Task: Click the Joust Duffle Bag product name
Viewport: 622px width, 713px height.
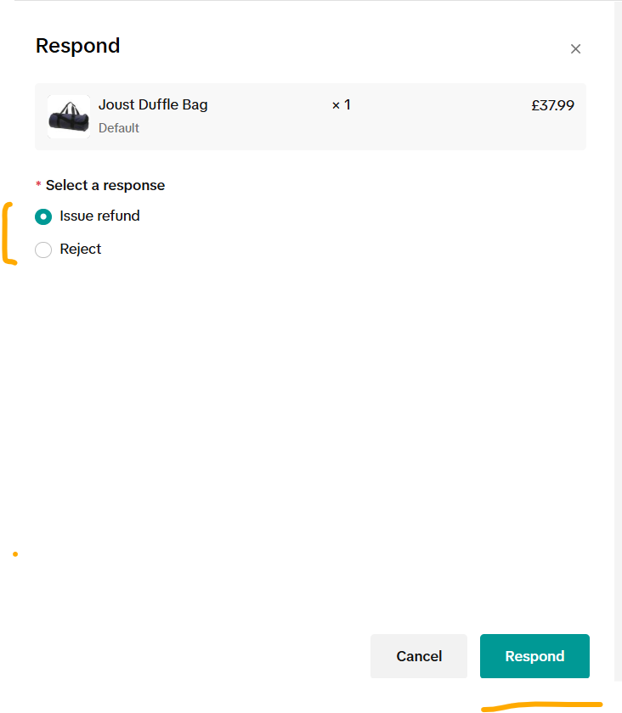Action: 153,105
